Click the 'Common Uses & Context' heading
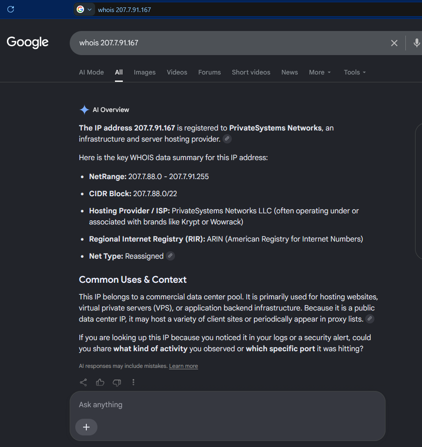The width and height of the screenshot is (422, 447). (133, 279)
